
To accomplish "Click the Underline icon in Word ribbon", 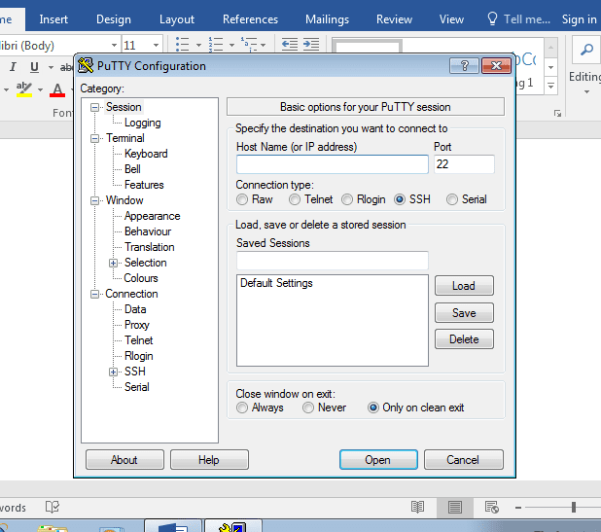I will coord(34,67).
